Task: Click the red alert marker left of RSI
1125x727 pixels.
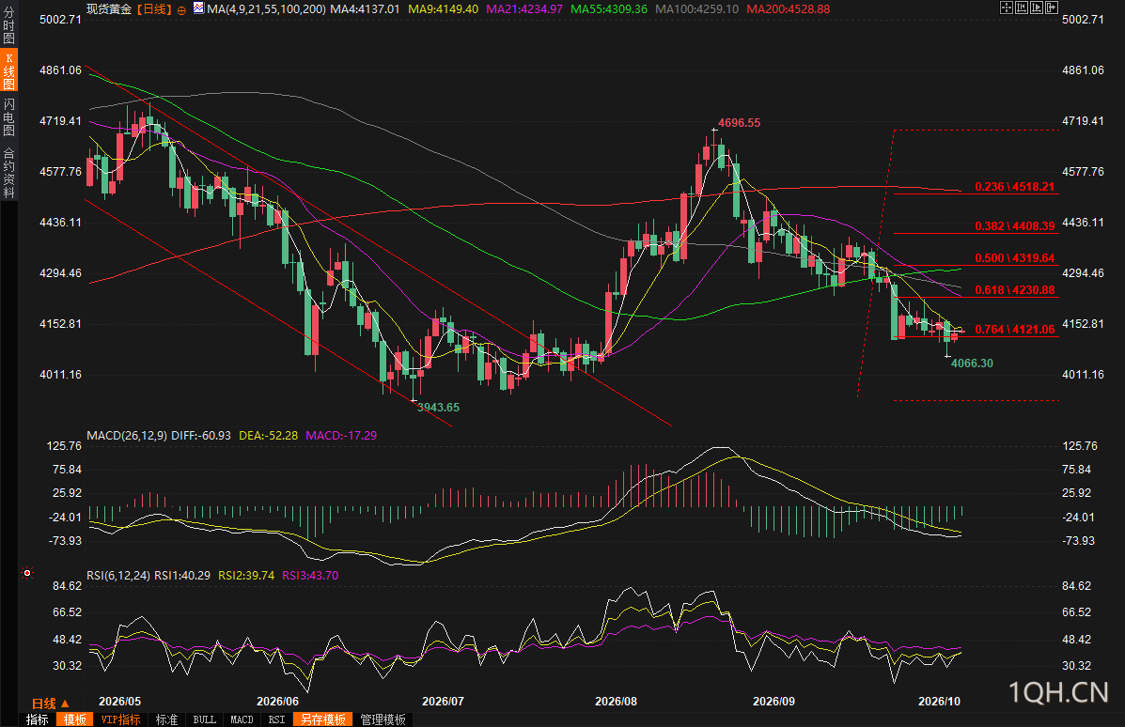Action: click(27, 573)
